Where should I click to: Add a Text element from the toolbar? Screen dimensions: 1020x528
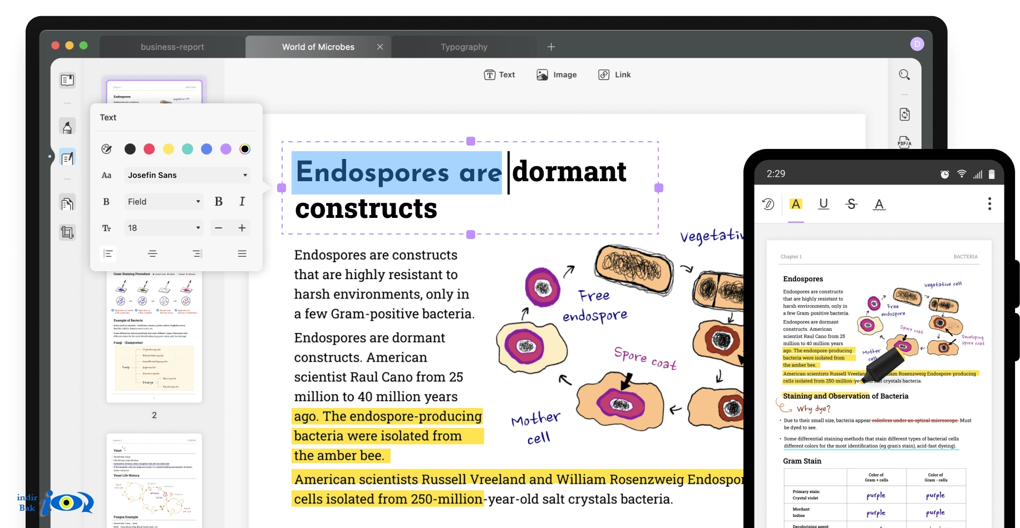click(500, 74)
